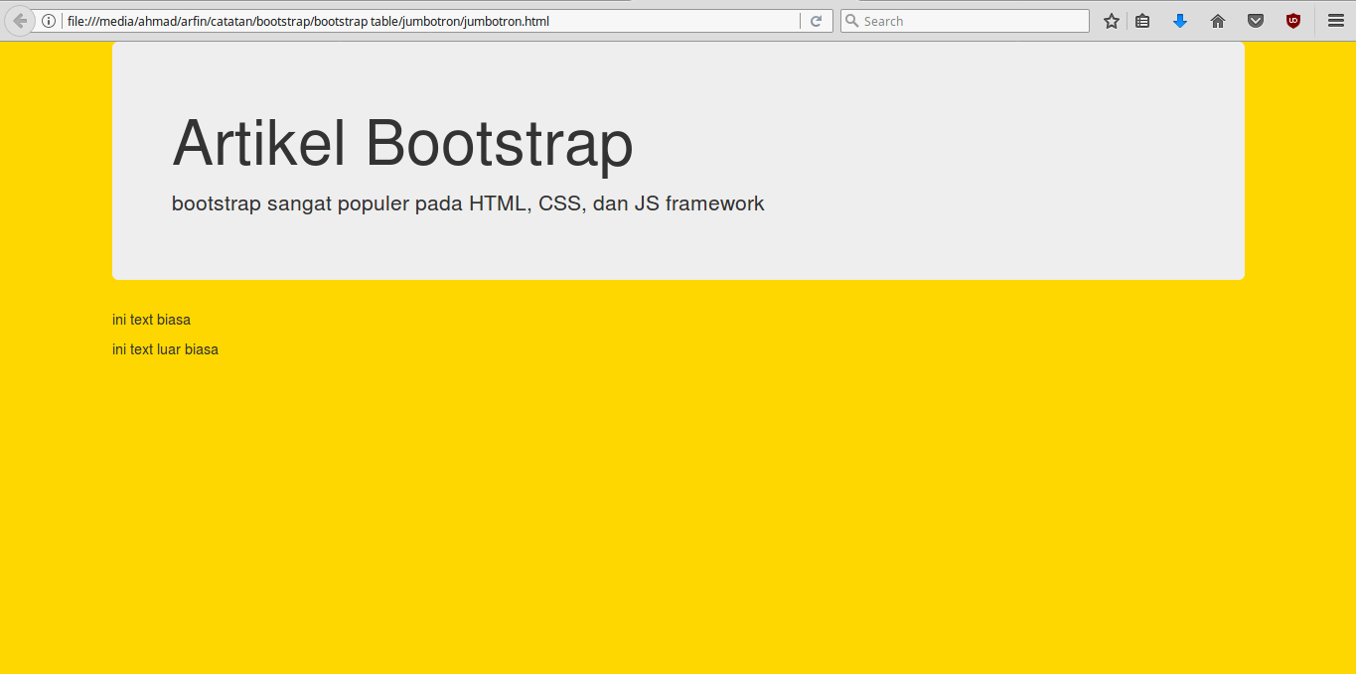The width and height of the screenshot is (1356, 674).
Task: Select the 'Artikel Bootstrap' heading
Action: (402, 143)
